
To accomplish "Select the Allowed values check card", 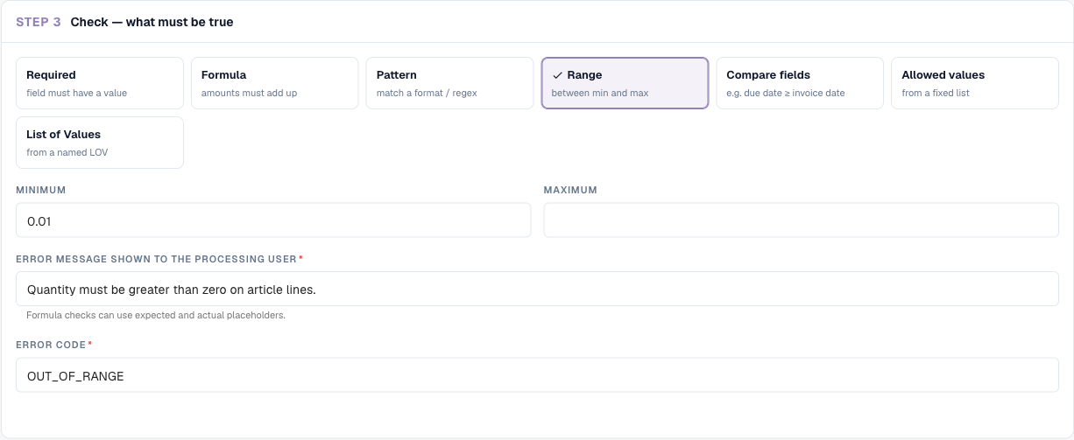I will pyautogui.click(x=975, y=83).
